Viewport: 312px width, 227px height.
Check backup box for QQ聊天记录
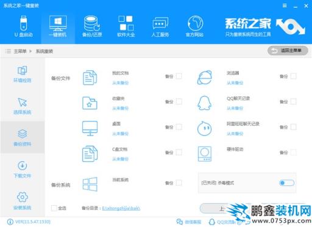tap(293, 101)
